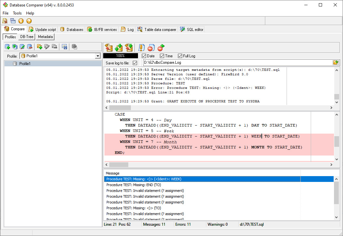Open the Profile dropdown list
The width and height of the screenshot is (343, 236).
pyautogui.click(x=98, y=56)
